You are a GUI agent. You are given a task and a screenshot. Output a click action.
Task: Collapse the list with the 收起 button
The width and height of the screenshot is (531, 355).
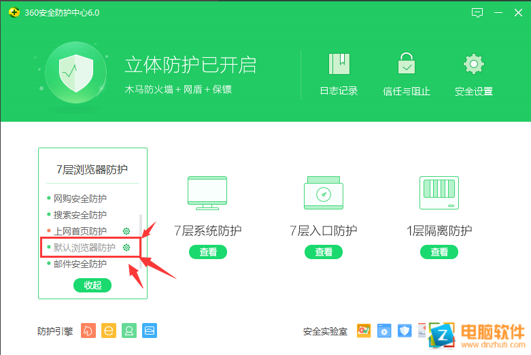pos(92,285)
